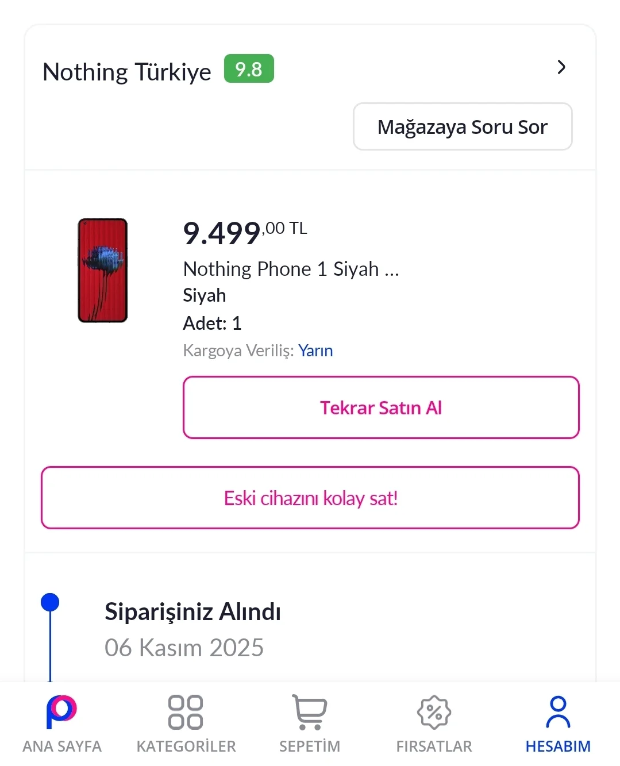Open the Fırsatlar deals tab
The image size is (620, 766).
(434, 723)
